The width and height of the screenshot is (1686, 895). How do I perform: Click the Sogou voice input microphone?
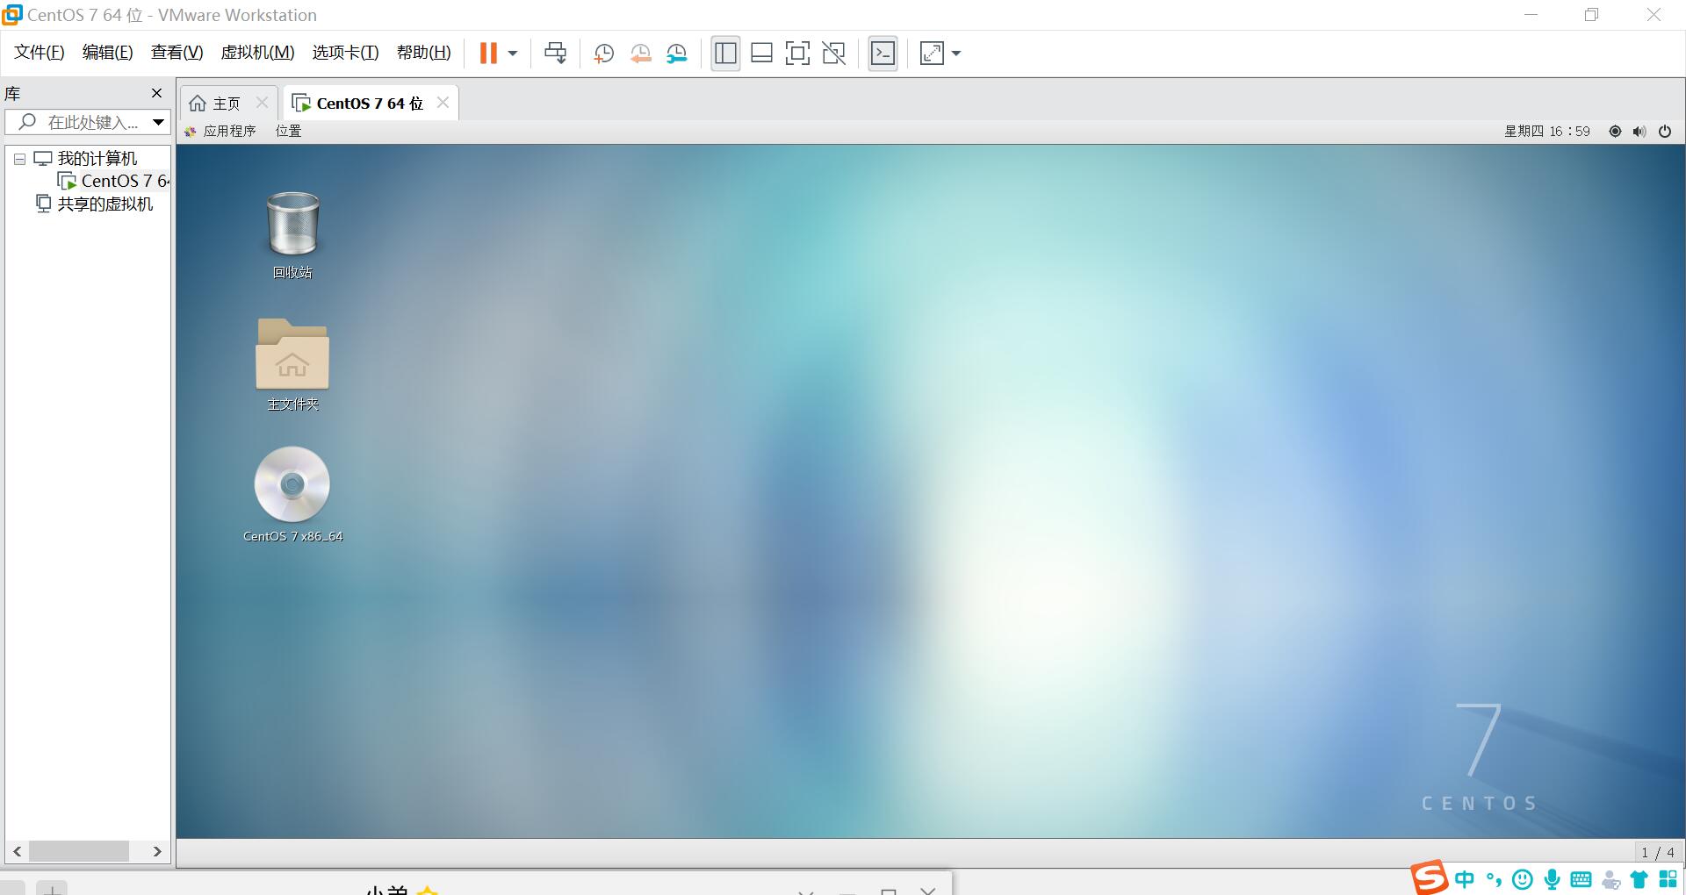pyautogui.click(x=1553, y=879)
